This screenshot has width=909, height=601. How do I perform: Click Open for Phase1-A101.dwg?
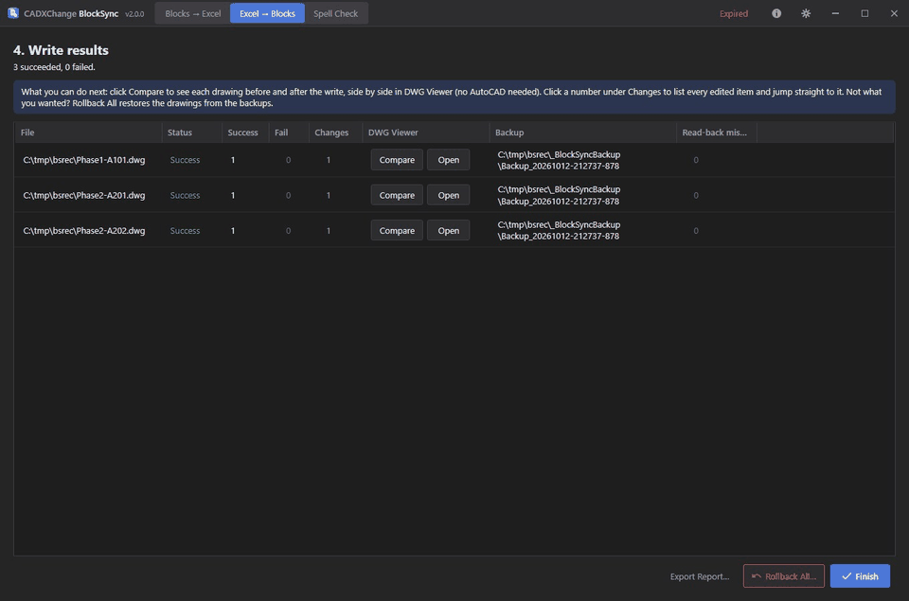(x=448, y=160)
